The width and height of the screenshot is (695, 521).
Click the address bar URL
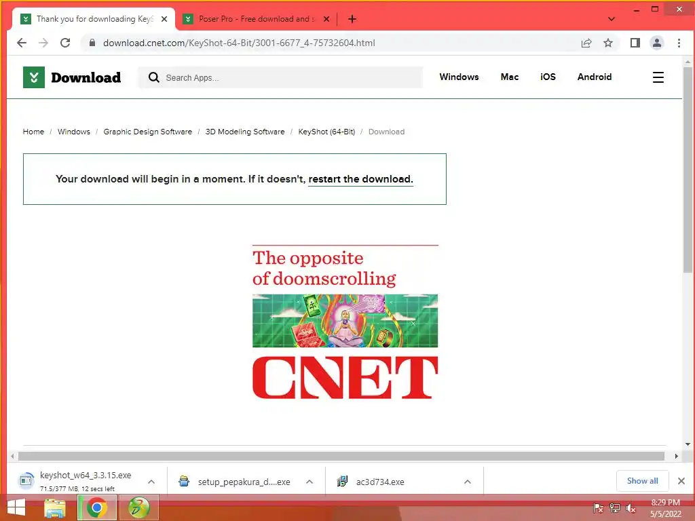click(239, 43)
